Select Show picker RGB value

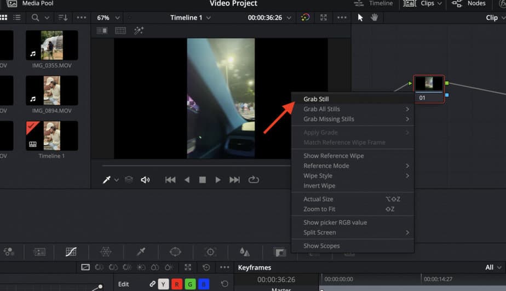353,222
